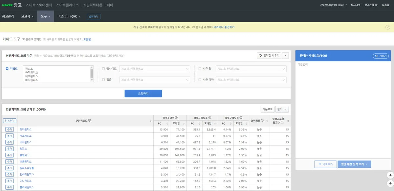Click help icon beside 경쟁정도 header

click(262, 121)
